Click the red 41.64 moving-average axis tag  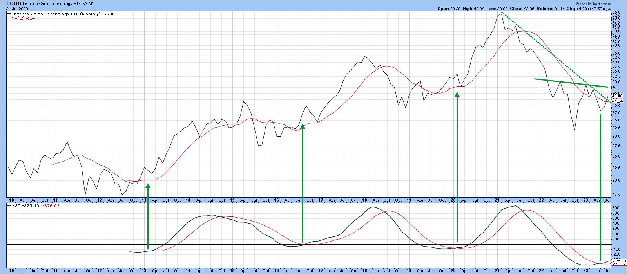click(x=617, y=101)
